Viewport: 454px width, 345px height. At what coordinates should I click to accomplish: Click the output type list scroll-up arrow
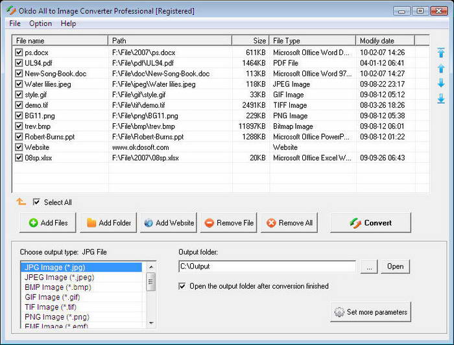point(151,267)
